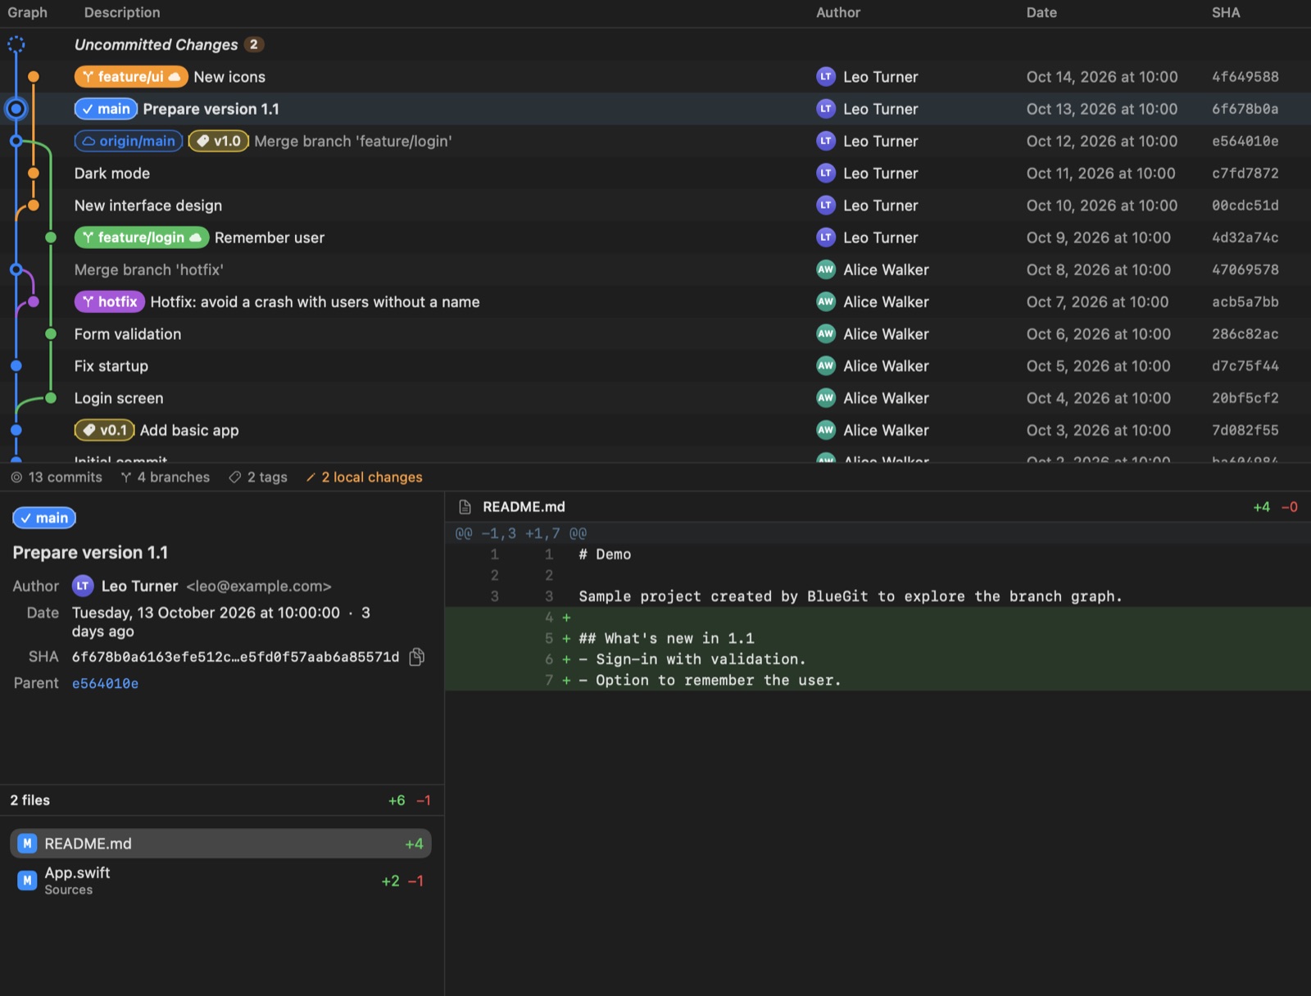The height and width of the screenshot is (996, 1311).
Task: Select the 'Add basic app' commit
Action: pos(655,430)
